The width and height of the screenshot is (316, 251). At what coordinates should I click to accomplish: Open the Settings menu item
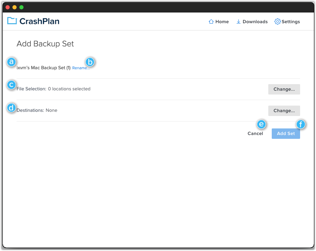287,21
